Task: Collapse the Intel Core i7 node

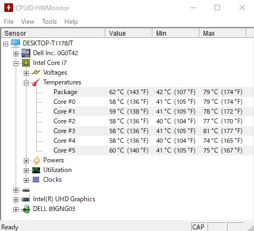Action: click(x=16, y=63)
